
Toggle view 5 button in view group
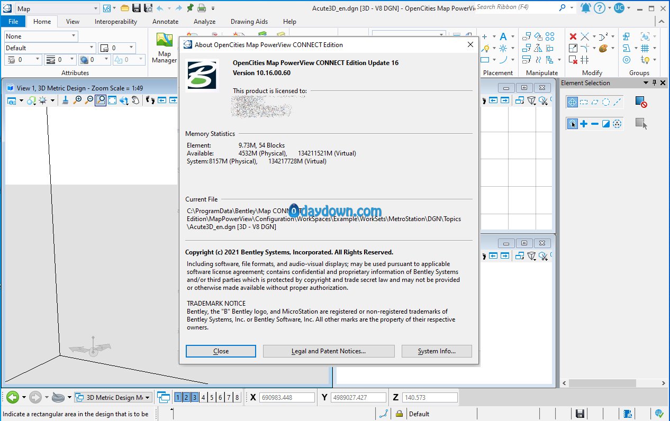212,397
